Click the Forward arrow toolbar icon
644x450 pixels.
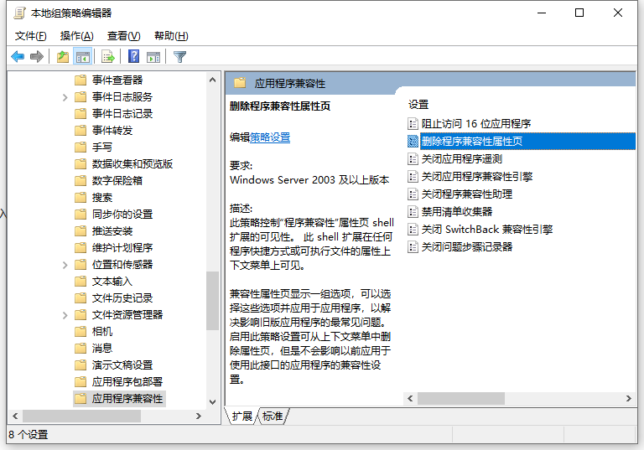pyautogui.click(x=37, y=57)
